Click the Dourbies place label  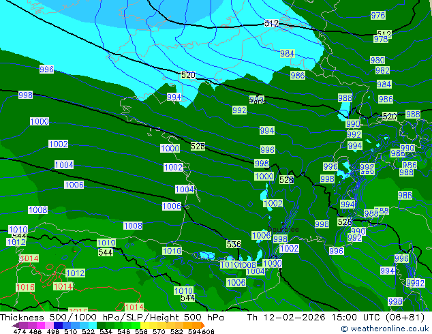tap(283, 229)
